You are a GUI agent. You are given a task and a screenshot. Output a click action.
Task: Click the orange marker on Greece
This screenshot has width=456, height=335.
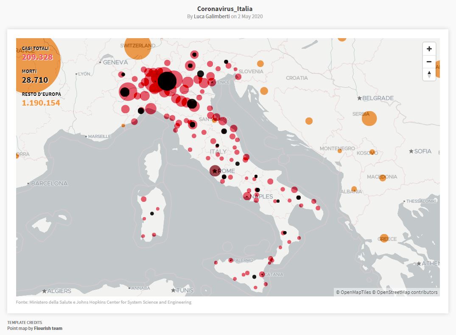pos(384,238)
